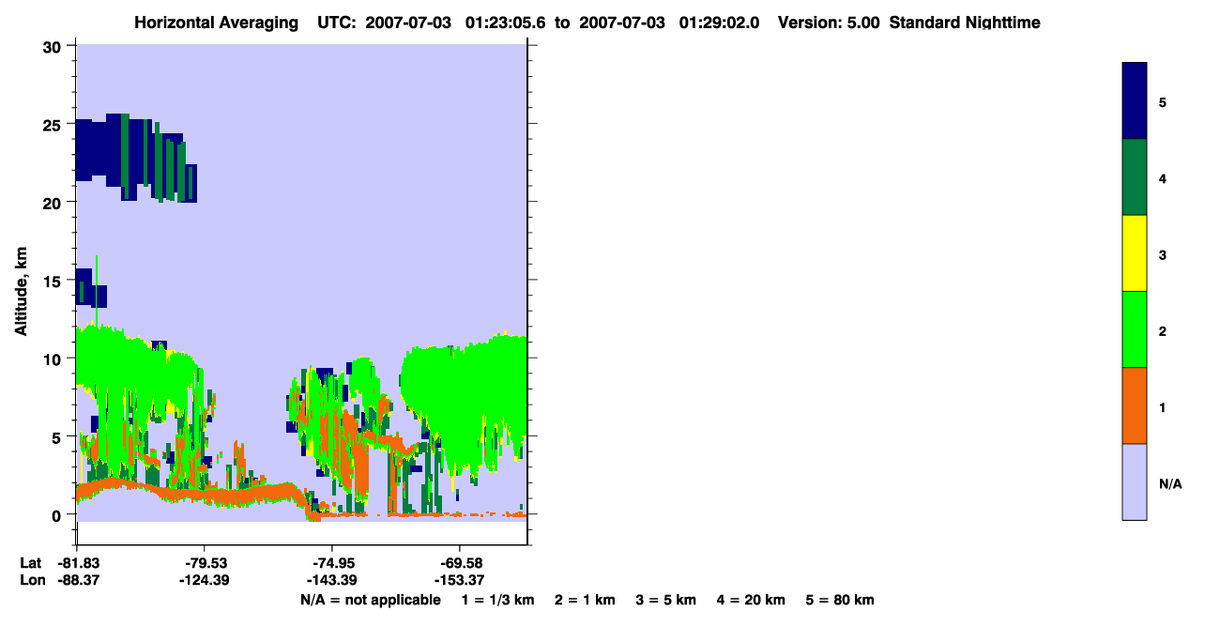Click the colorbar label 'N/A'
Viewport: 1220px width, 626px height.
tap(1170, 483)
